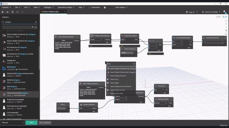Open the Packages menu

[x=49, y=7]
